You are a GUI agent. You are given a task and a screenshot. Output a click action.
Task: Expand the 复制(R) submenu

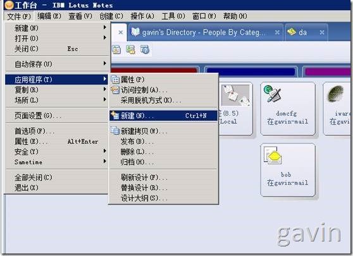click(x=57, y=90)
